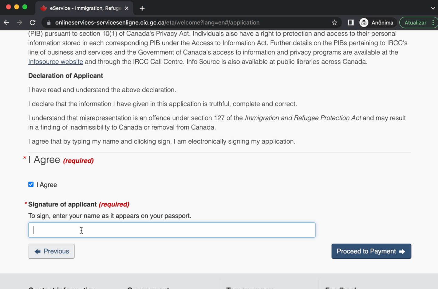Open Chrome's three-dot menu
438x289 pixels.
pos(433,23)
